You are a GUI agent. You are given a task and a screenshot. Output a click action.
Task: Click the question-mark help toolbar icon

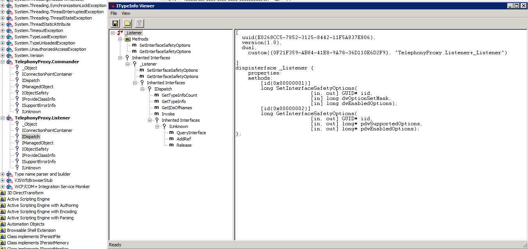[x=139, y=23]
